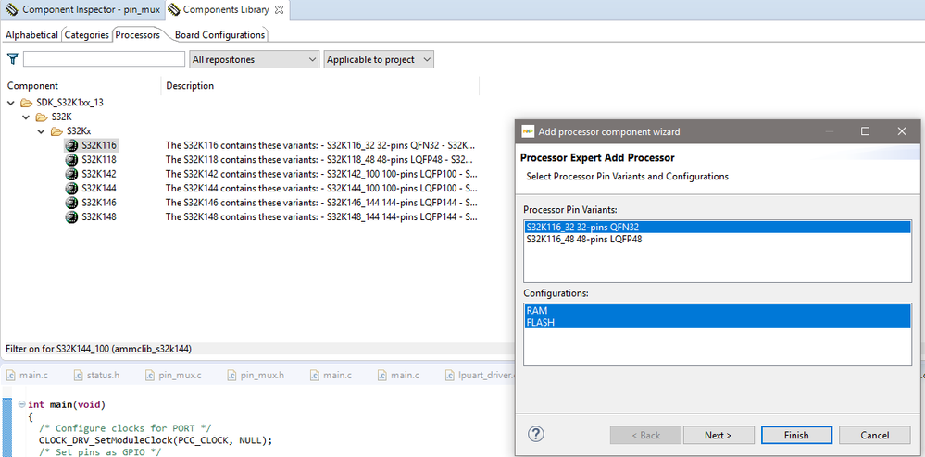Click the S32K116 processor chip icon
Viewport: 925px width, 457px height.
coord(70,145)
